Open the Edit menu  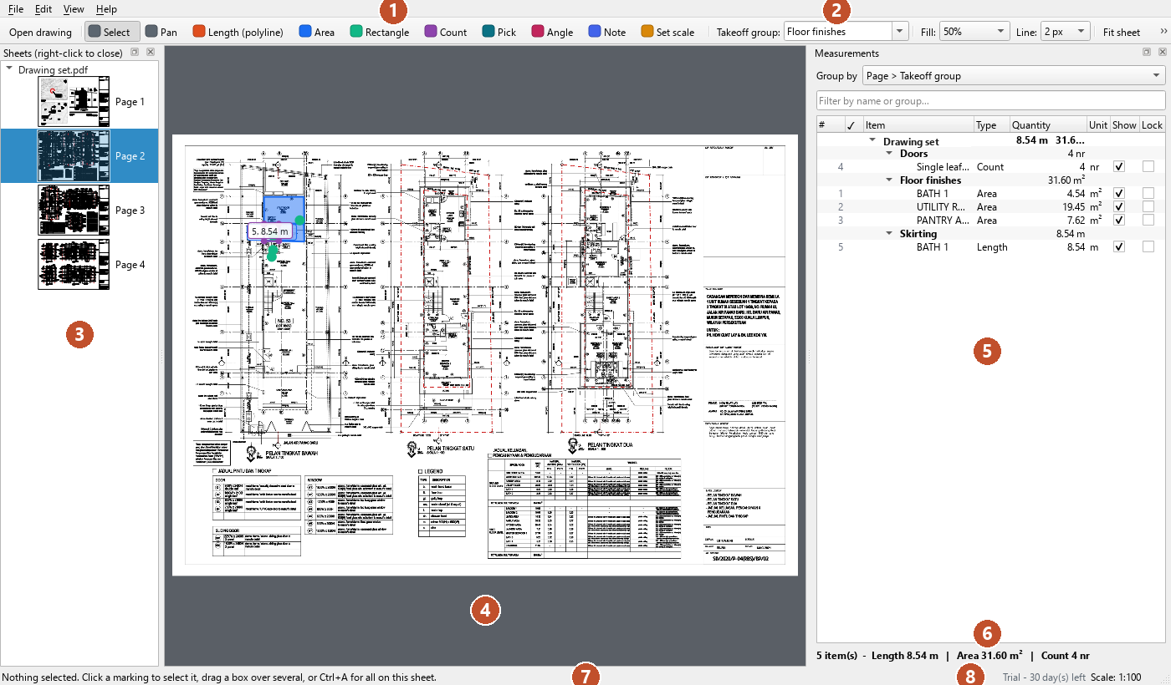pyautogui.click(x=43, y=9)
